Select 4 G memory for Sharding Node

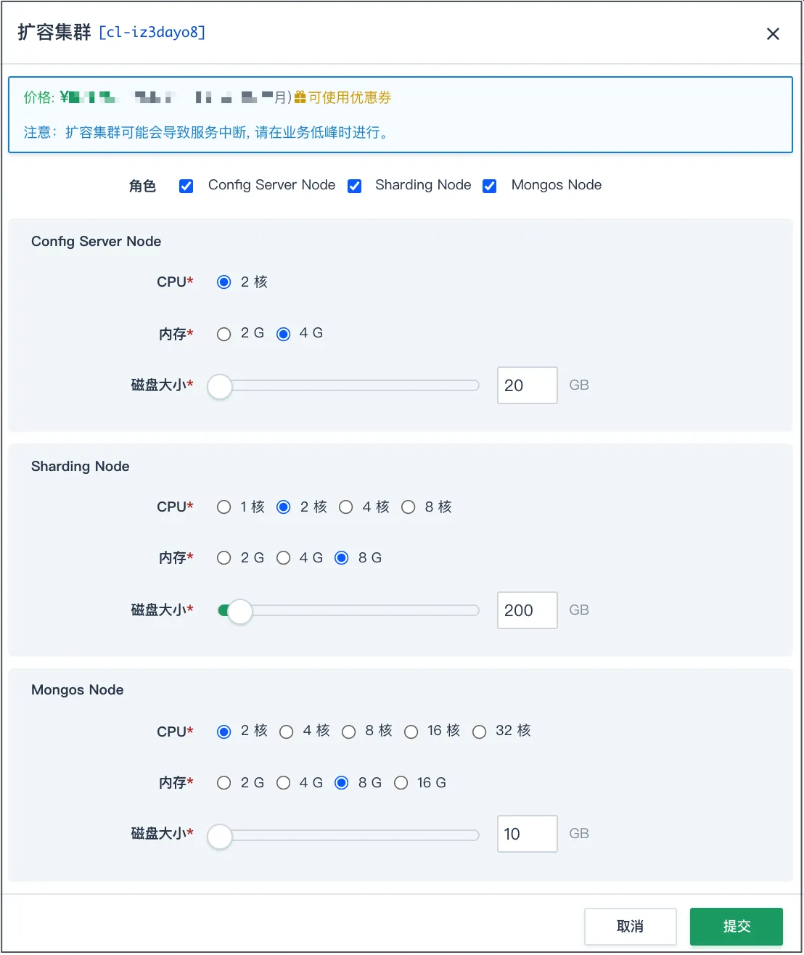point(284,558)
